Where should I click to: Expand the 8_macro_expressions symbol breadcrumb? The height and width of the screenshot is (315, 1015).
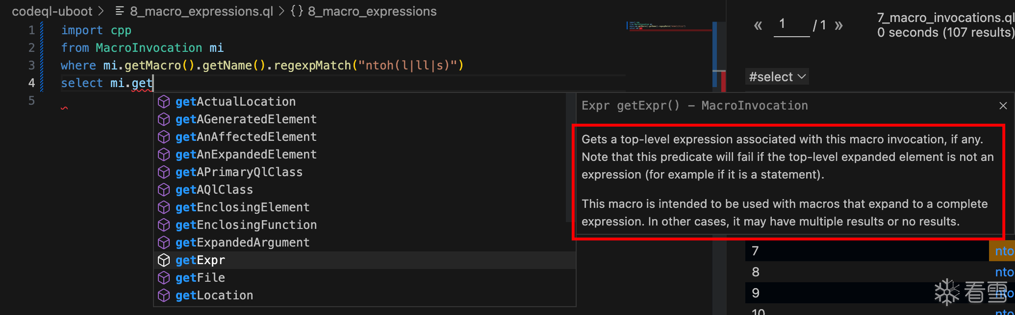point(372,11)
